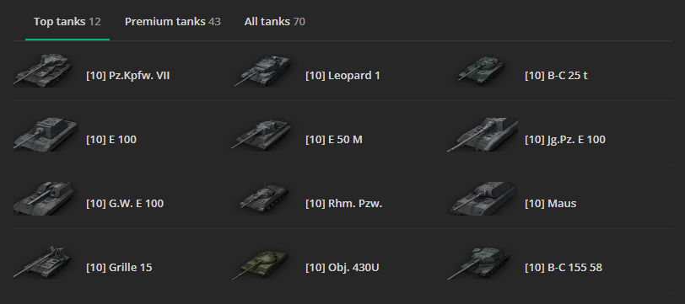
Task: Click the Leopard 1 tank image
Action: coord(263,70)
